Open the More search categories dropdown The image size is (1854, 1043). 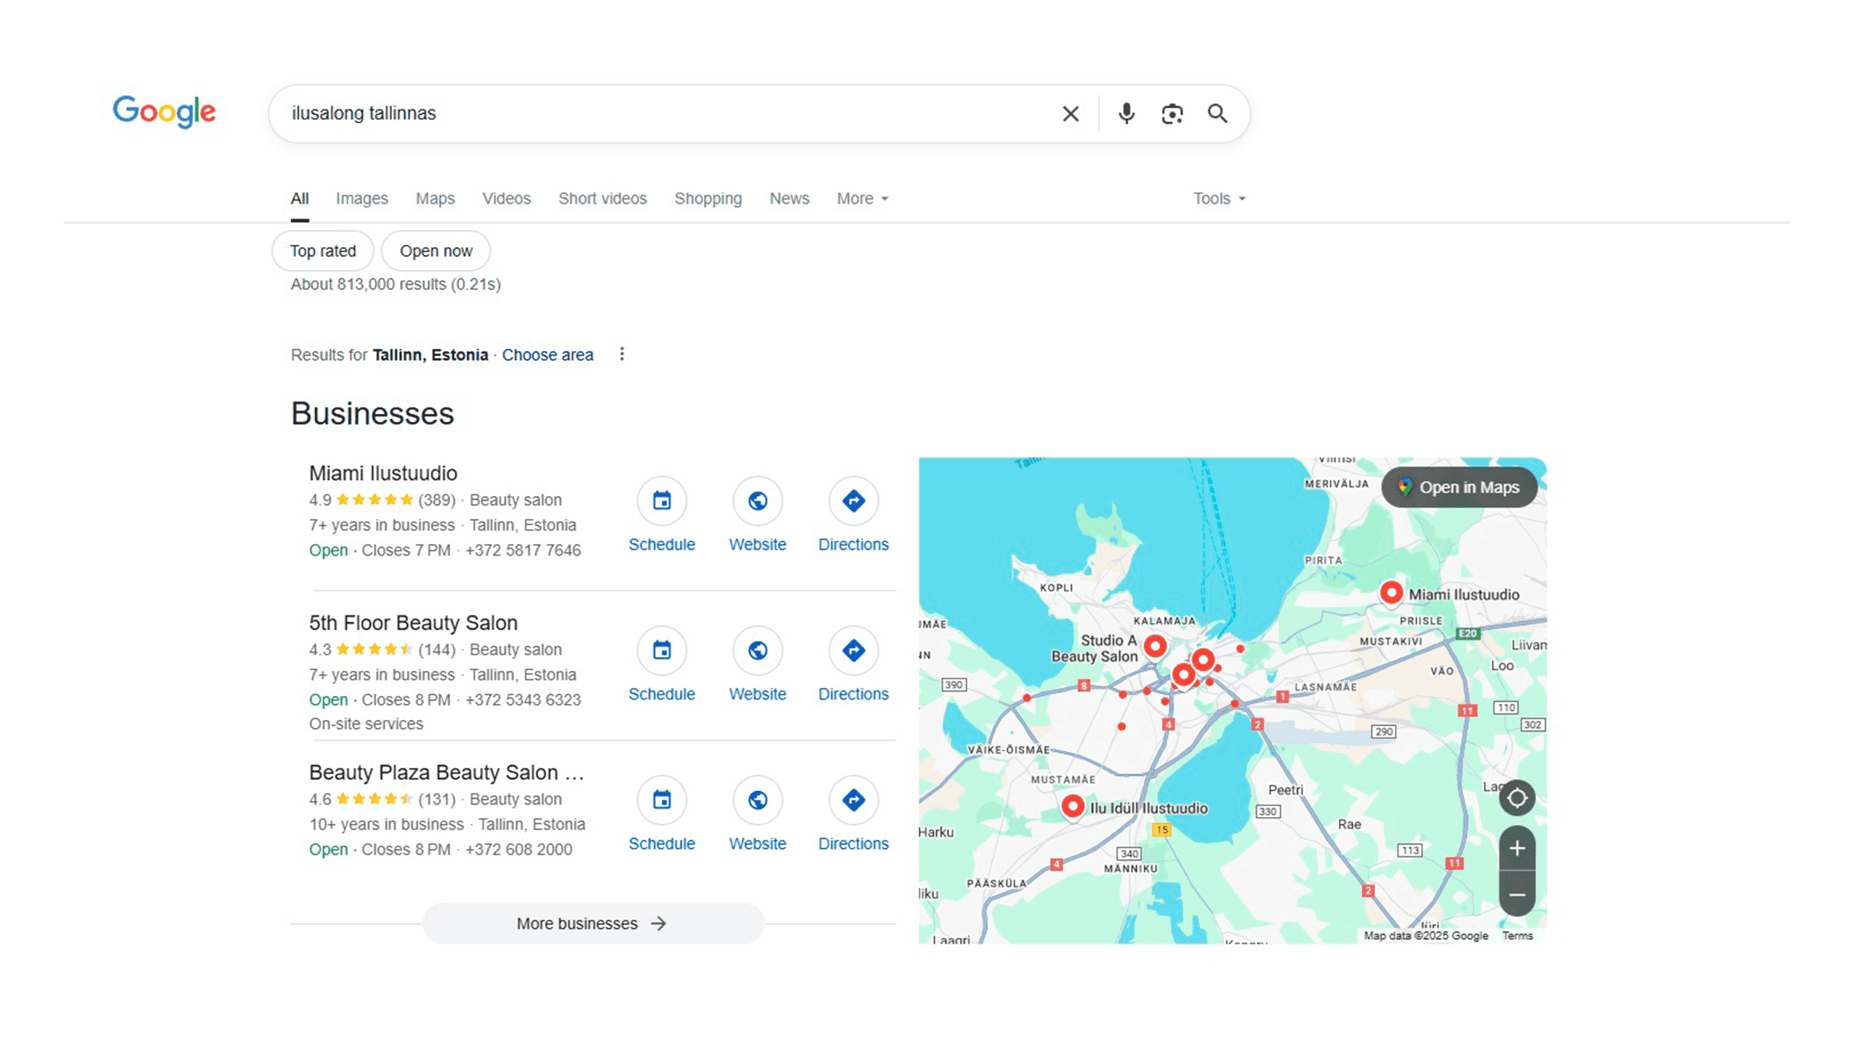(861, 198)
